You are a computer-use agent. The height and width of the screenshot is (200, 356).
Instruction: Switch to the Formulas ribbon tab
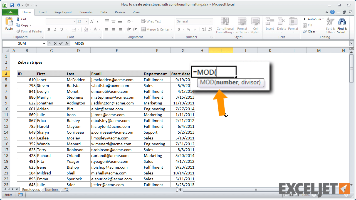pos(86,12)
